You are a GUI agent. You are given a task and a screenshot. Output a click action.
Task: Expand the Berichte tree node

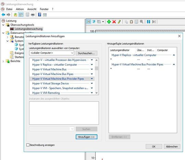3,61
